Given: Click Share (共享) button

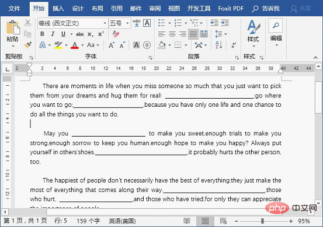Looking at the screenshot, I should pos(301,9).
